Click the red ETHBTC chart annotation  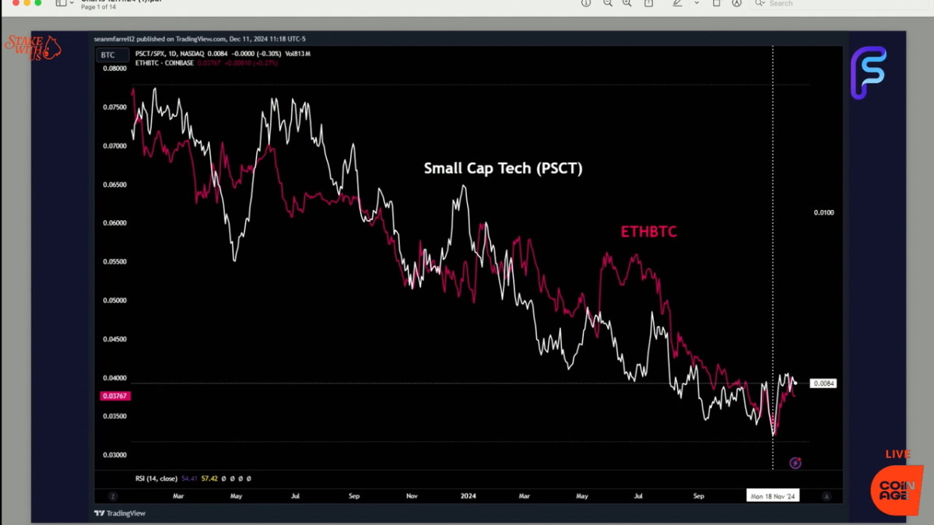(x=648, y=231)
